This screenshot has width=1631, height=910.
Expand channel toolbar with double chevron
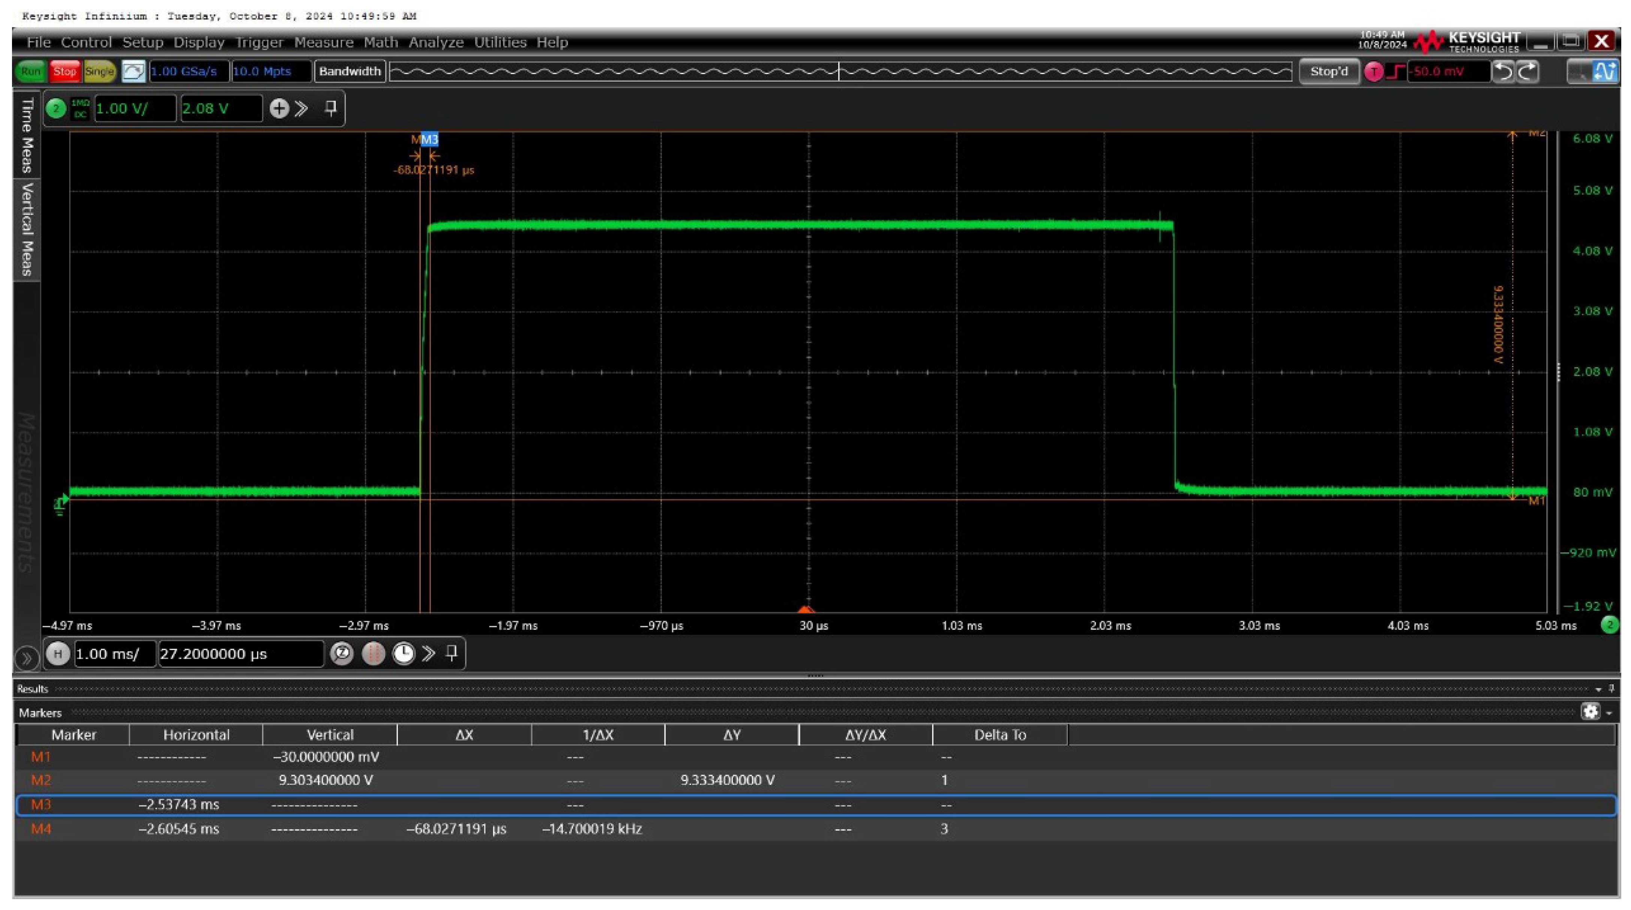pos(301,108)
